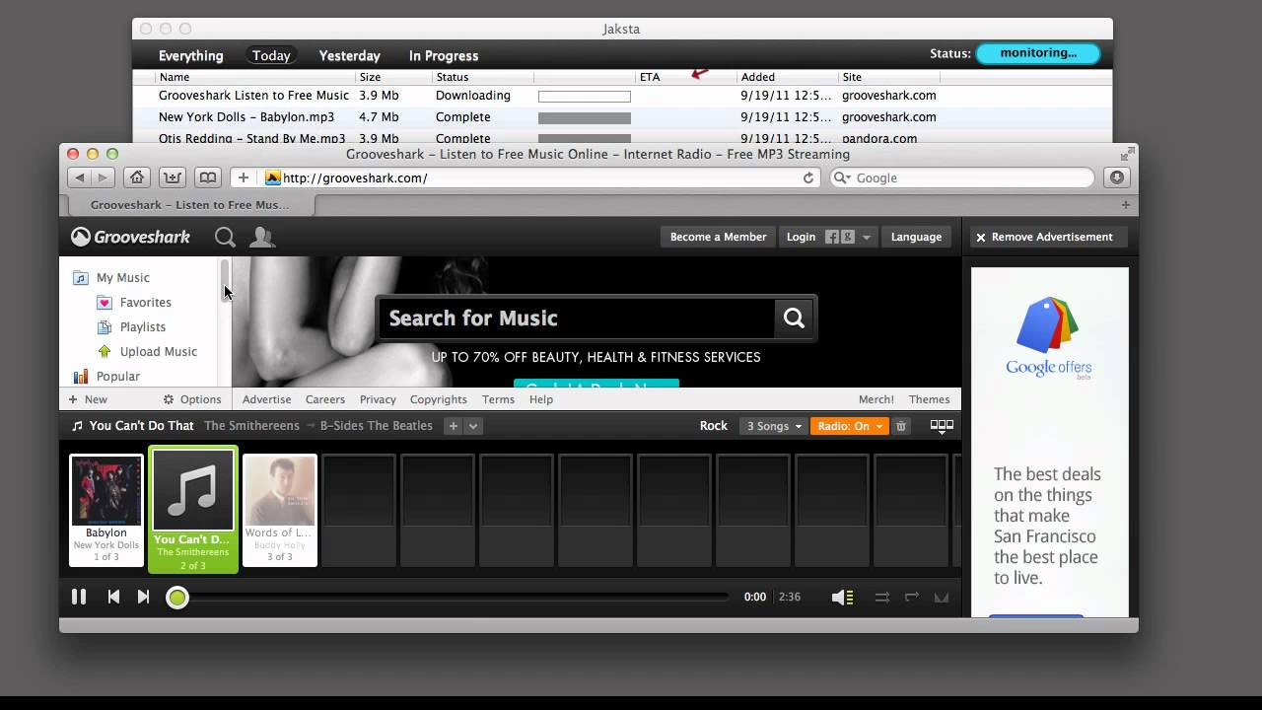Click Login button

point(801,237)
